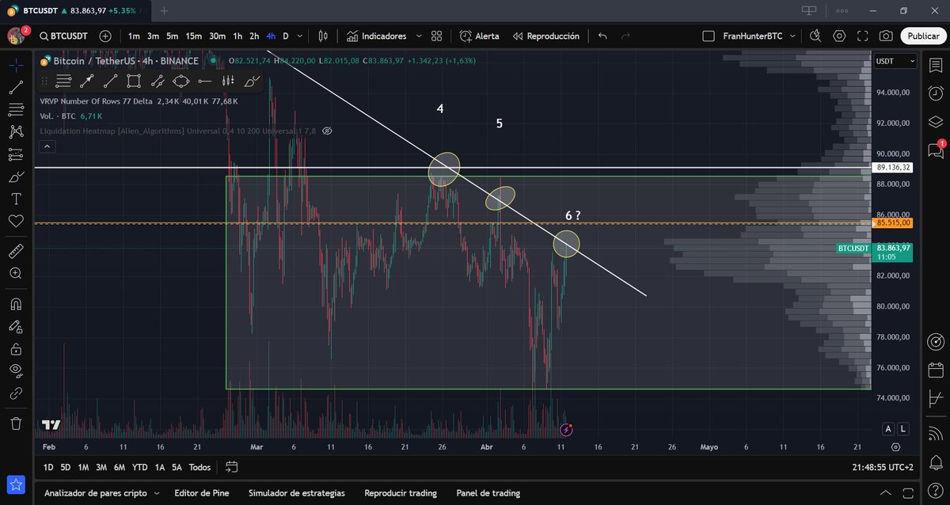Switch to the 15m timeframe
Screen dimensions: 950x505
click(193, 36)
